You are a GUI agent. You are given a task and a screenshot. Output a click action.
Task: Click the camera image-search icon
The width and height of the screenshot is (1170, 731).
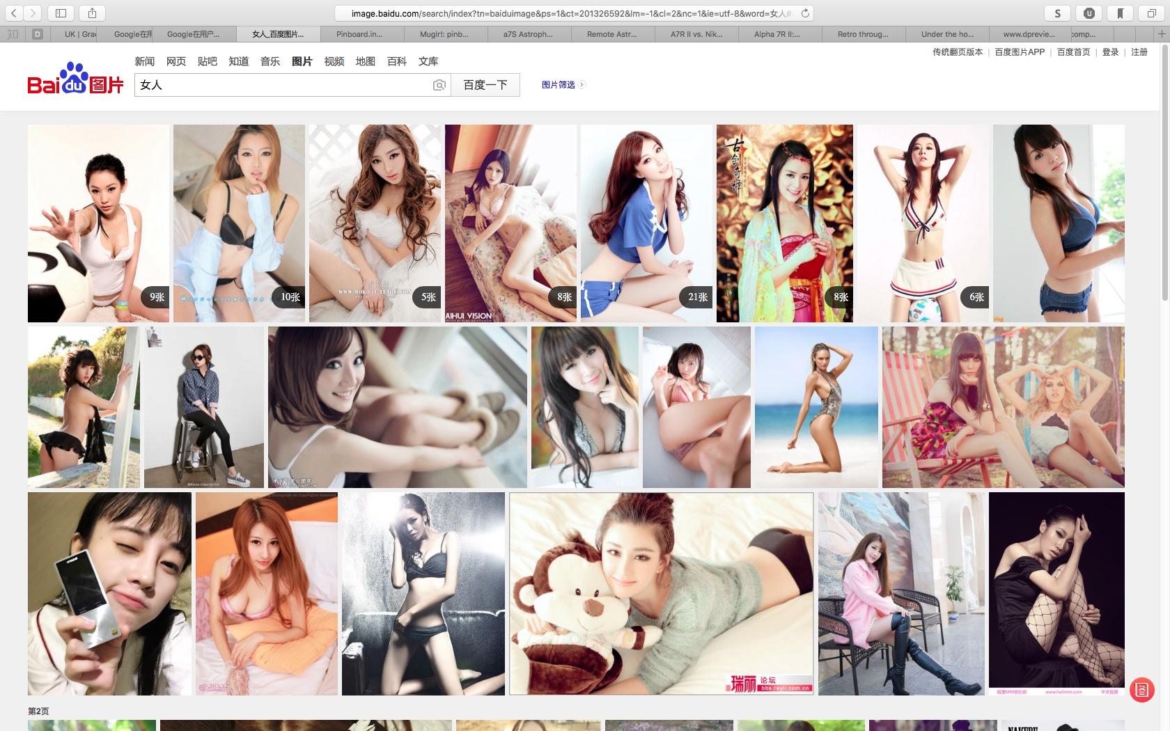coord(439,85)
